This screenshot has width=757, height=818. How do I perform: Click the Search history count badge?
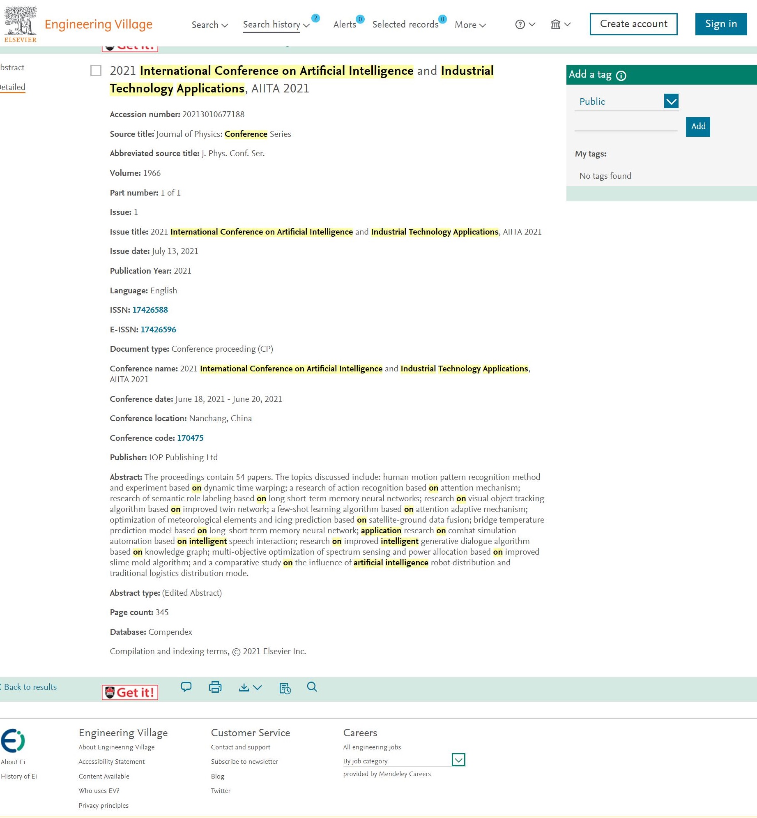point(315,18)
